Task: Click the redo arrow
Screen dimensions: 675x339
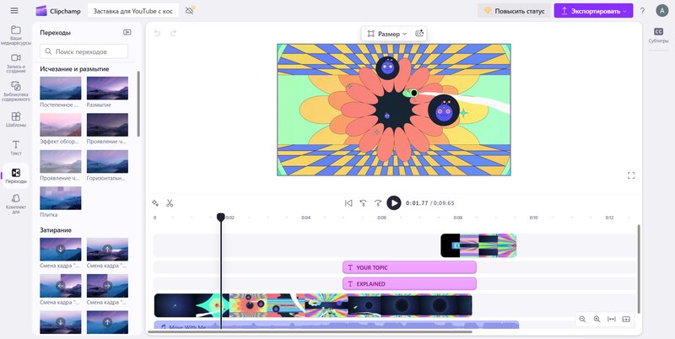Action: pyautogui.click(x=173, y=33)
